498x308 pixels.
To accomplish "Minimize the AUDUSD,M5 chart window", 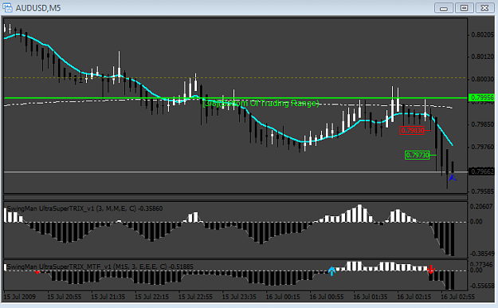I will click(x=443, y=8).
